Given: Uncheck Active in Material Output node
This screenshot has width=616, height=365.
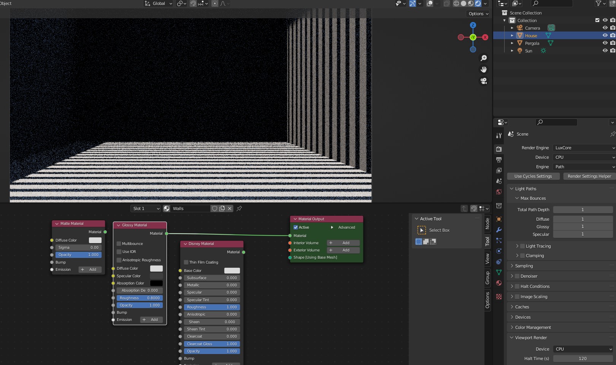Looking at the screenshot, I should (x=296, y=228).
